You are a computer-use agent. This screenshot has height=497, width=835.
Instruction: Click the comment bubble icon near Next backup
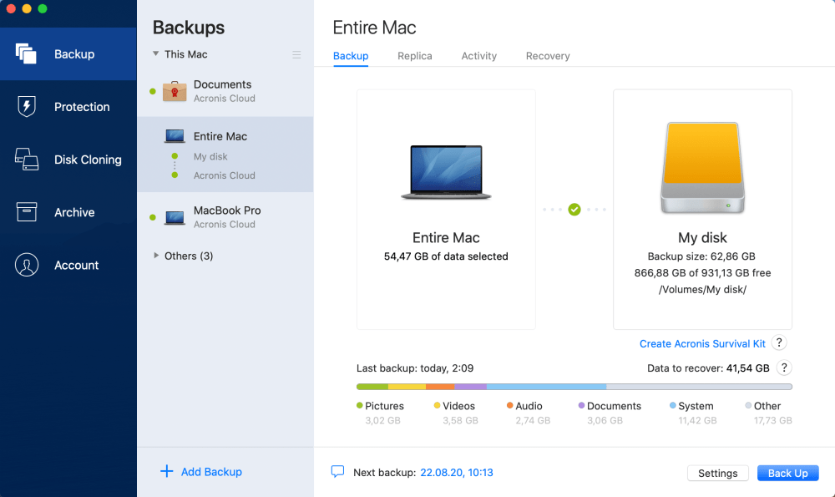point(337,472)
